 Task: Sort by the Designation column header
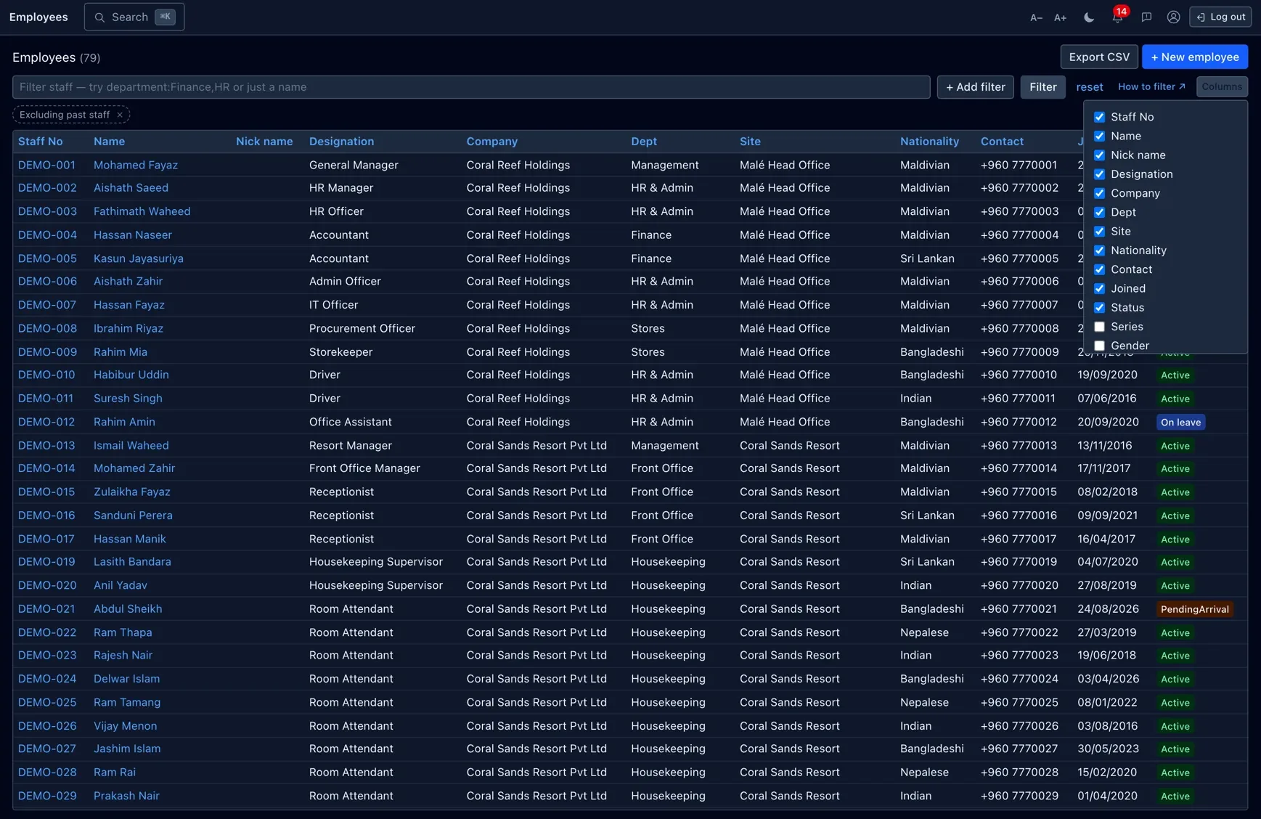point(341,142)
